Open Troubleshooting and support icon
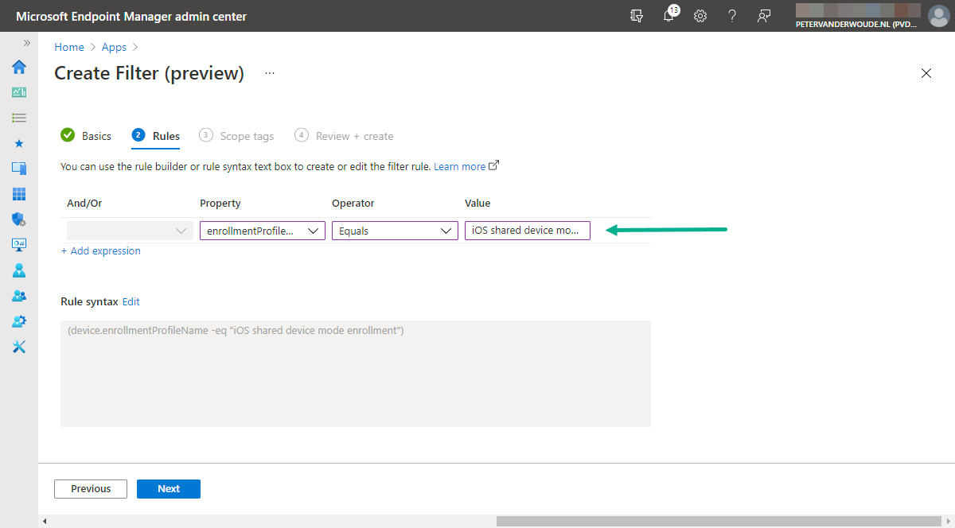Viewport: 955px width, 528px height. pyautogui.click(x=19, y=346)
